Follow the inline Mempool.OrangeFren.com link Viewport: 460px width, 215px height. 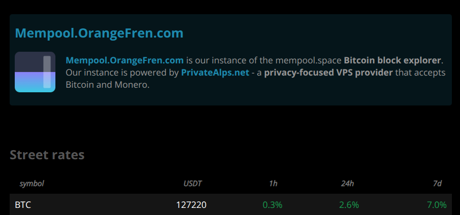(x=125, y=60)
